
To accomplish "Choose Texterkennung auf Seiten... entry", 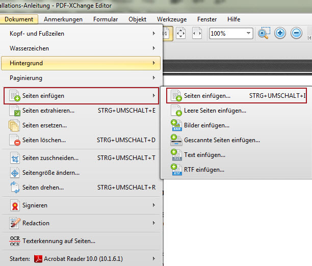I will [82, 241].
